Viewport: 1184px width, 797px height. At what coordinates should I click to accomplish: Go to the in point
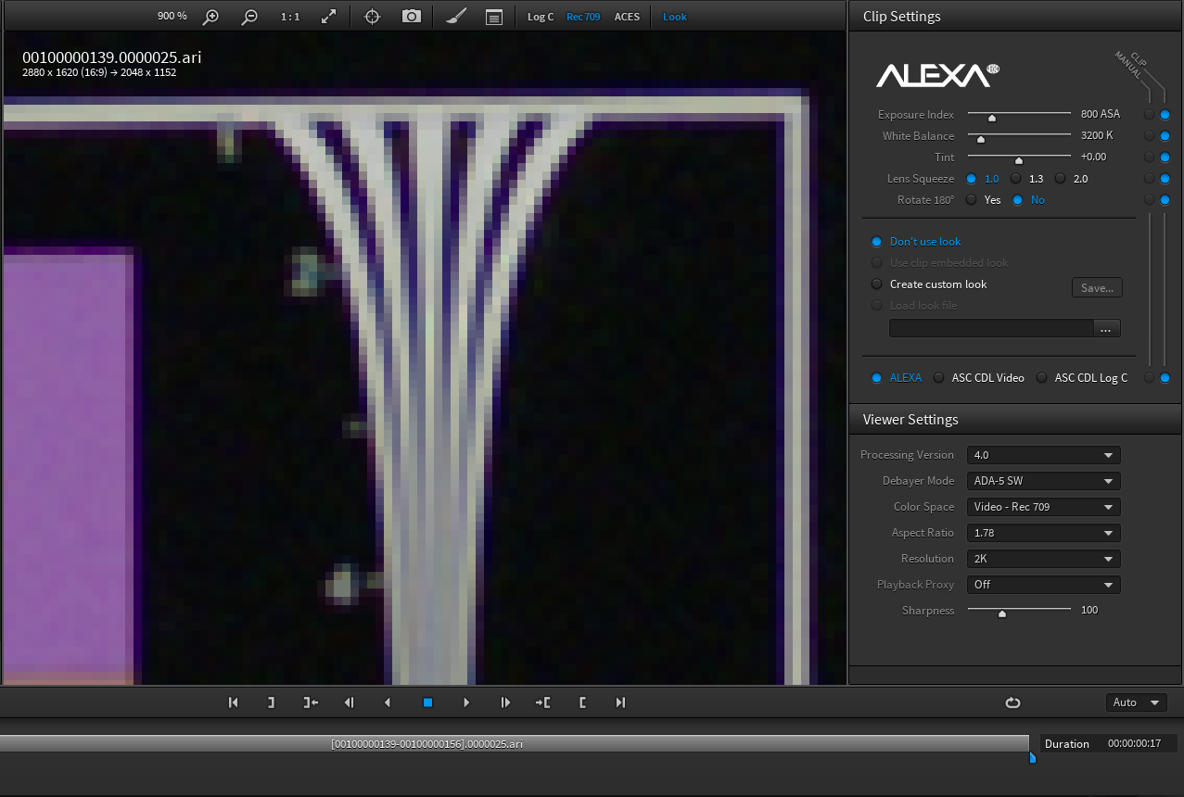tap(311, 702)
